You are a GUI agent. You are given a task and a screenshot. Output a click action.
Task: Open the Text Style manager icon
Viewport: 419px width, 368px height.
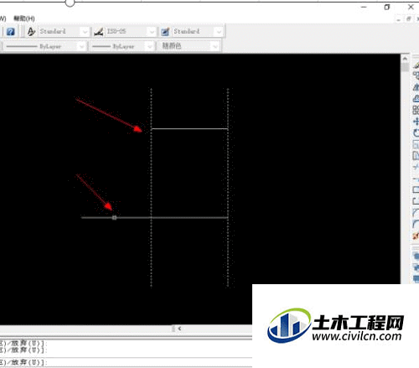pos(31,32)
